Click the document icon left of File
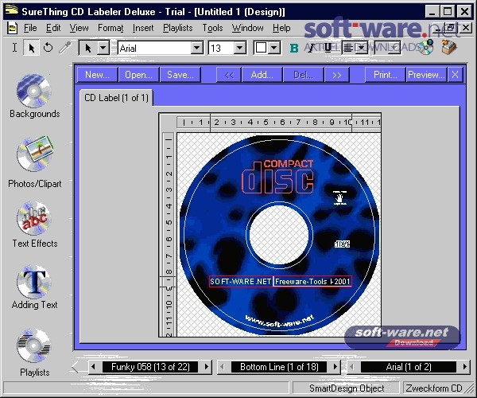The image size is (477, 398). click(12, 28)
